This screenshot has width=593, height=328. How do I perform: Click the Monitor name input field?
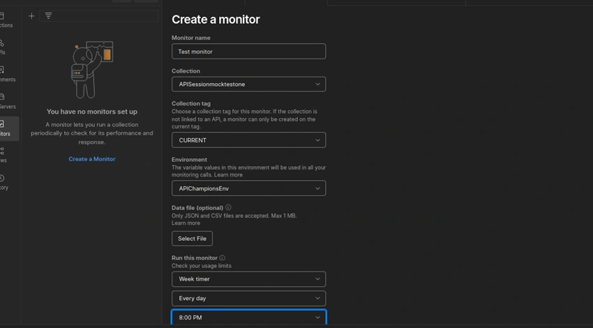[248, 52]
